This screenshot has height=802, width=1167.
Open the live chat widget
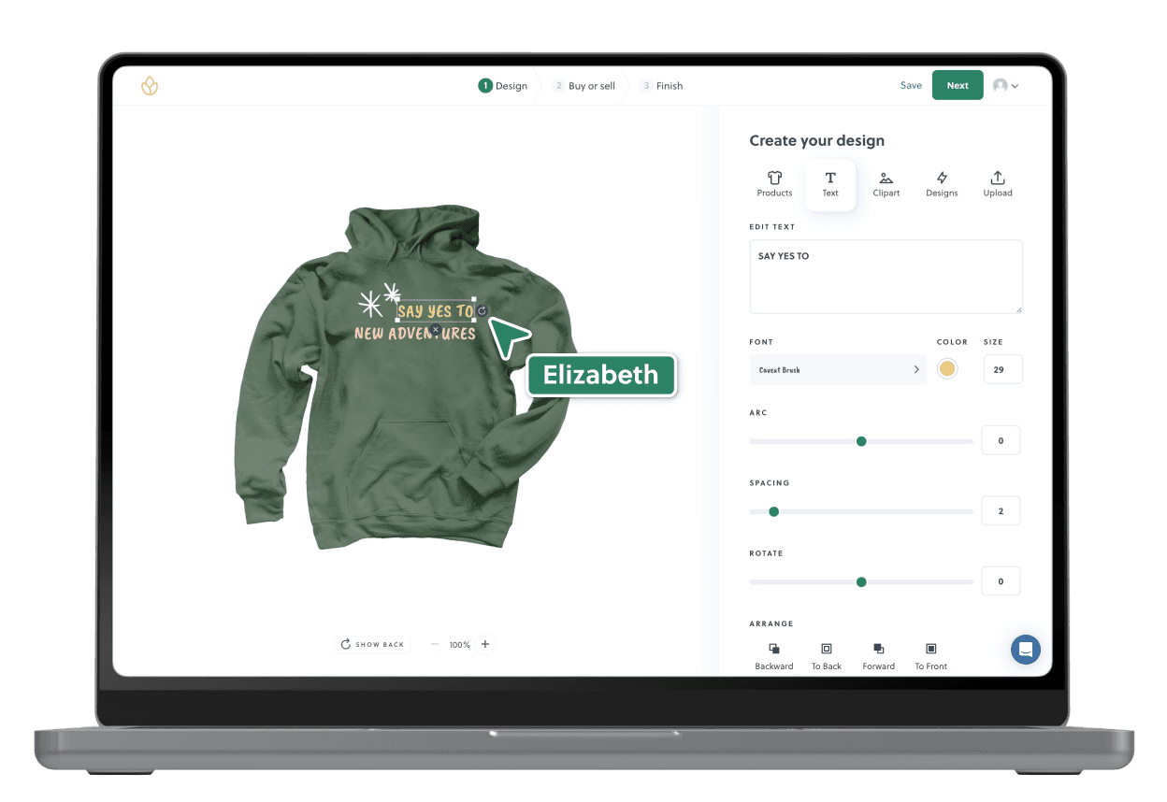(1026, 650)
